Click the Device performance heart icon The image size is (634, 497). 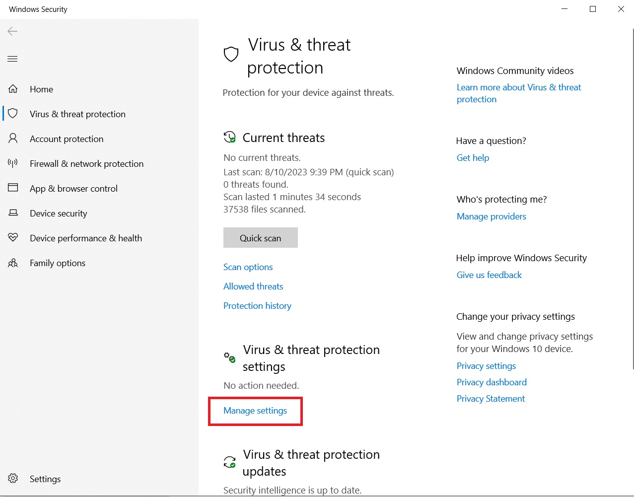point(13,238)
